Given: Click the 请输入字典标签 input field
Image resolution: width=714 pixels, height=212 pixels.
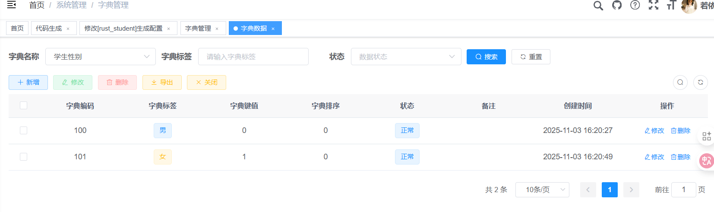Looking at the screenshot, I should [253, 57].
